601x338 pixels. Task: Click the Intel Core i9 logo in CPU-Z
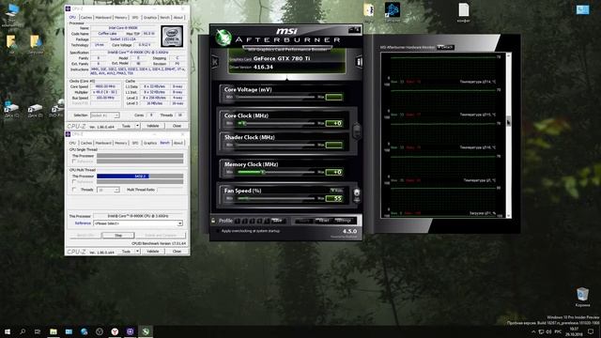(172, 37)
